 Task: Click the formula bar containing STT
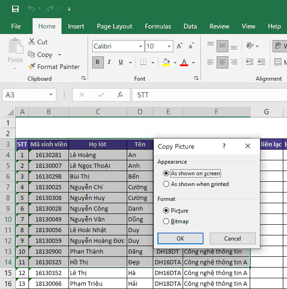[x=209, y=95]
